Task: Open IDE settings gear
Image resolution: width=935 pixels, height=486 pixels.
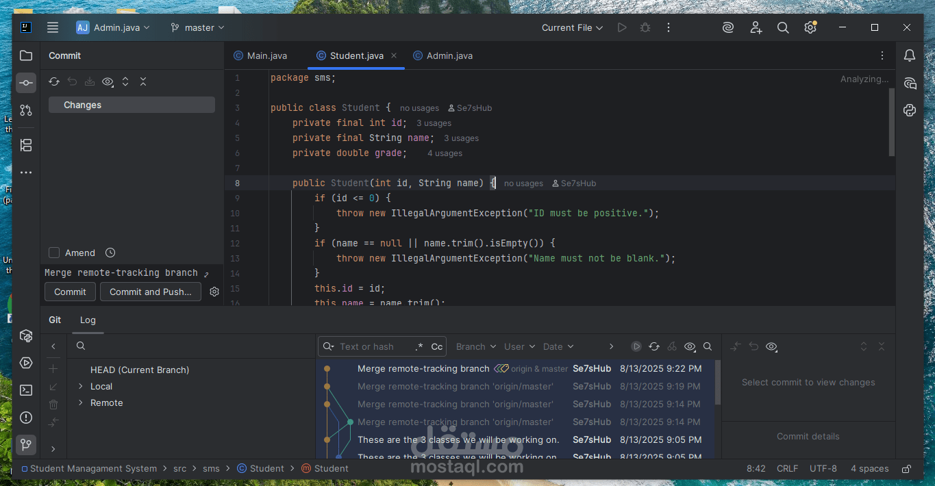Action: click(x=810, y=27)
